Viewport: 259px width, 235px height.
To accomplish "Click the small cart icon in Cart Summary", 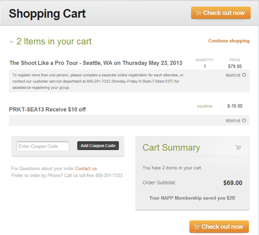I will point(238,147).
